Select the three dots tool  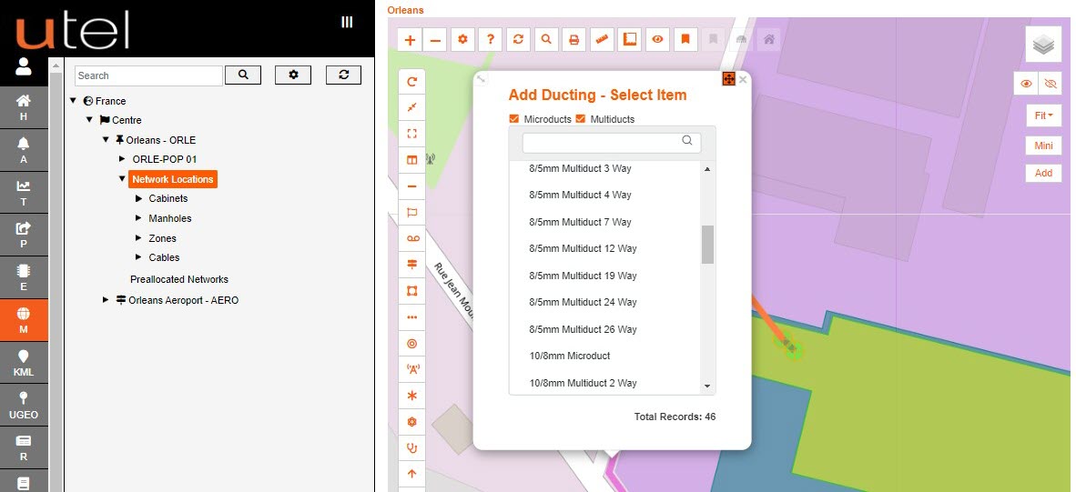(x=411, y=317)
